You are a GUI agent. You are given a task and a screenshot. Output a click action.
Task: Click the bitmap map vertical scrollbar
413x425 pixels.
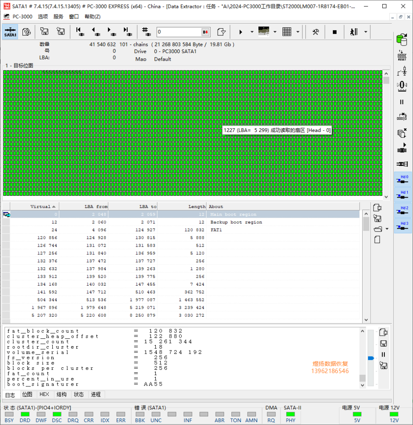386,135
